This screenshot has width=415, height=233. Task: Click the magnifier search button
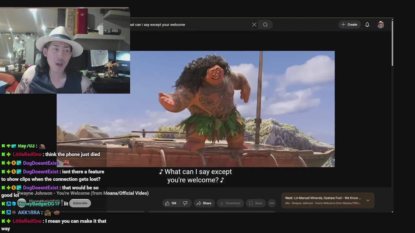265,25
